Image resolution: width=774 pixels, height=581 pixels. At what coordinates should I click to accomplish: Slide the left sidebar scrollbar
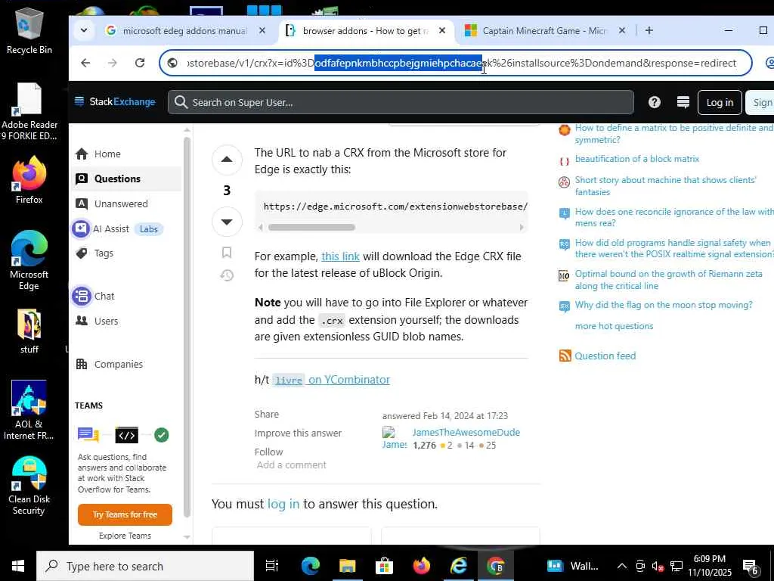[187, 326]
